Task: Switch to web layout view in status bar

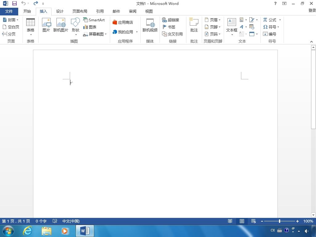Action: coord(254,221)
